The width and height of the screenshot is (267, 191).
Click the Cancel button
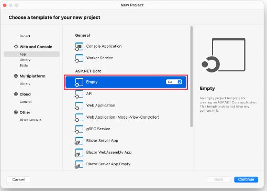click(x=18, y=179)
